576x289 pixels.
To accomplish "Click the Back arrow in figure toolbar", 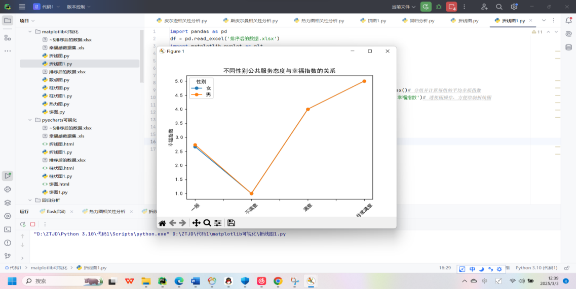I will click(x=173, y=223).
